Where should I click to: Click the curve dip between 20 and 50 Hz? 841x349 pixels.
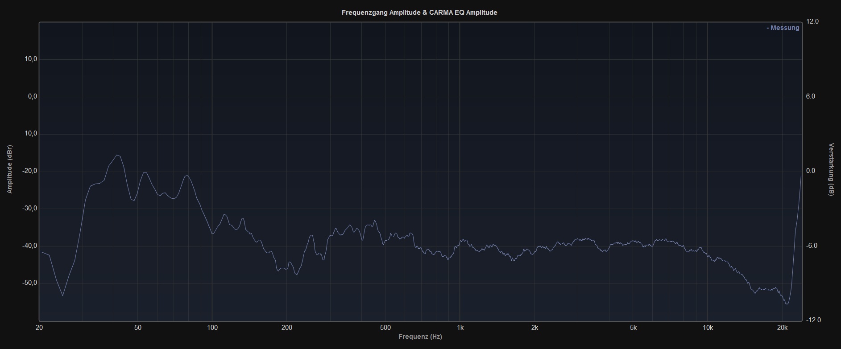[x=62, y=296]
